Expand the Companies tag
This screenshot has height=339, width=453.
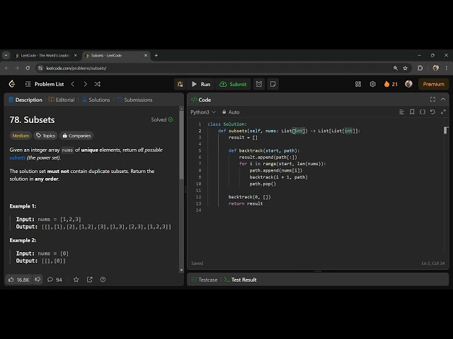pyautogui.click(x=76, y=136)
